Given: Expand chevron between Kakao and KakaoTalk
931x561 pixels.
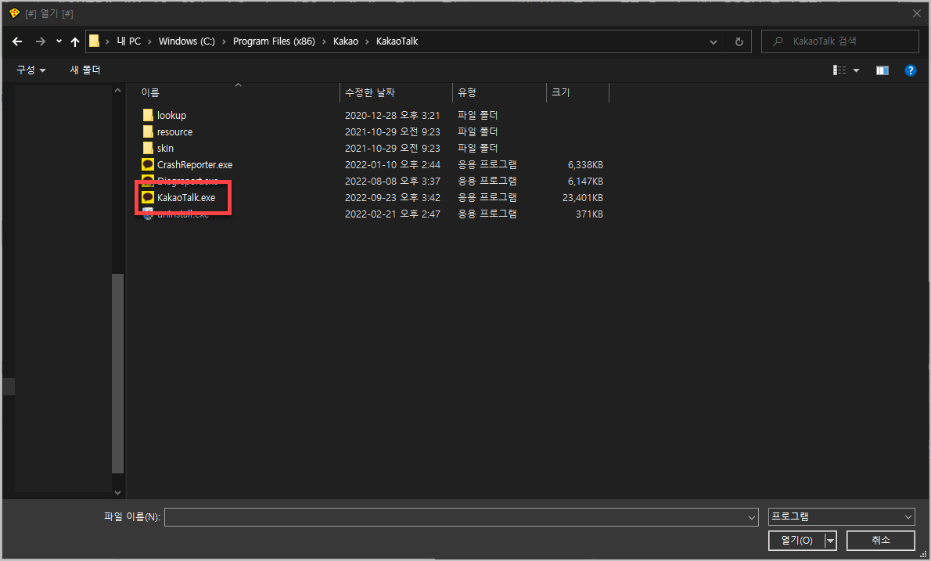Looking at the screenshot, I should coord(367,41).
